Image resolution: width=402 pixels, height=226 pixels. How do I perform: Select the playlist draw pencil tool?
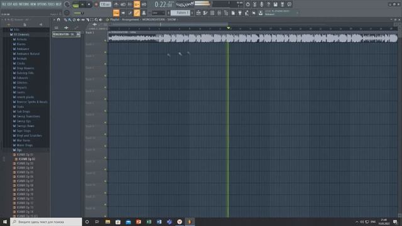(65, 19)
